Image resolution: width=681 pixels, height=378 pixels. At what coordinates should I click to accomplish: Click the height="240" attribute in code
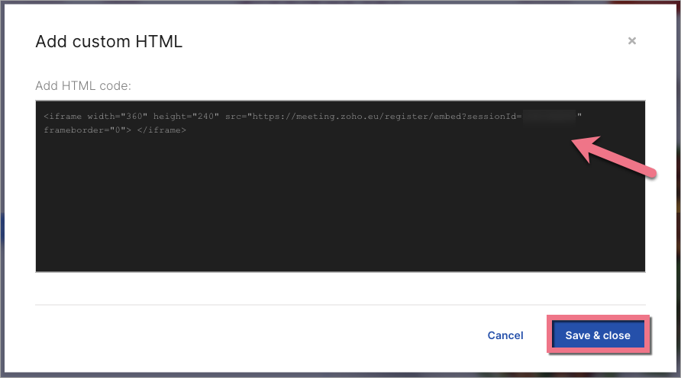tap(186, 116)
